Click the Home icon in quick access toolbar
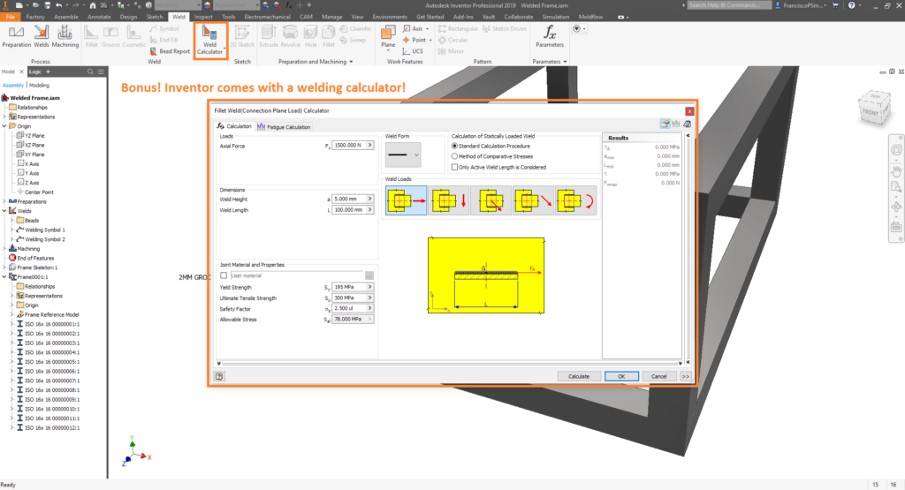The height and width of the screenshot is (490, 905). (92, 5)
